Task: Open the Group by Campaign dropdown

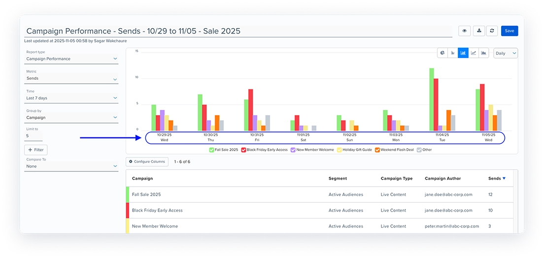Action: (72, 118)
